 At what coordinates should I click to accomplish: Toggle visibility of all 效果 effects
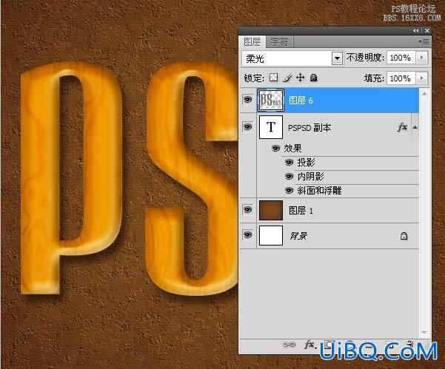click(x=275, y=148)
